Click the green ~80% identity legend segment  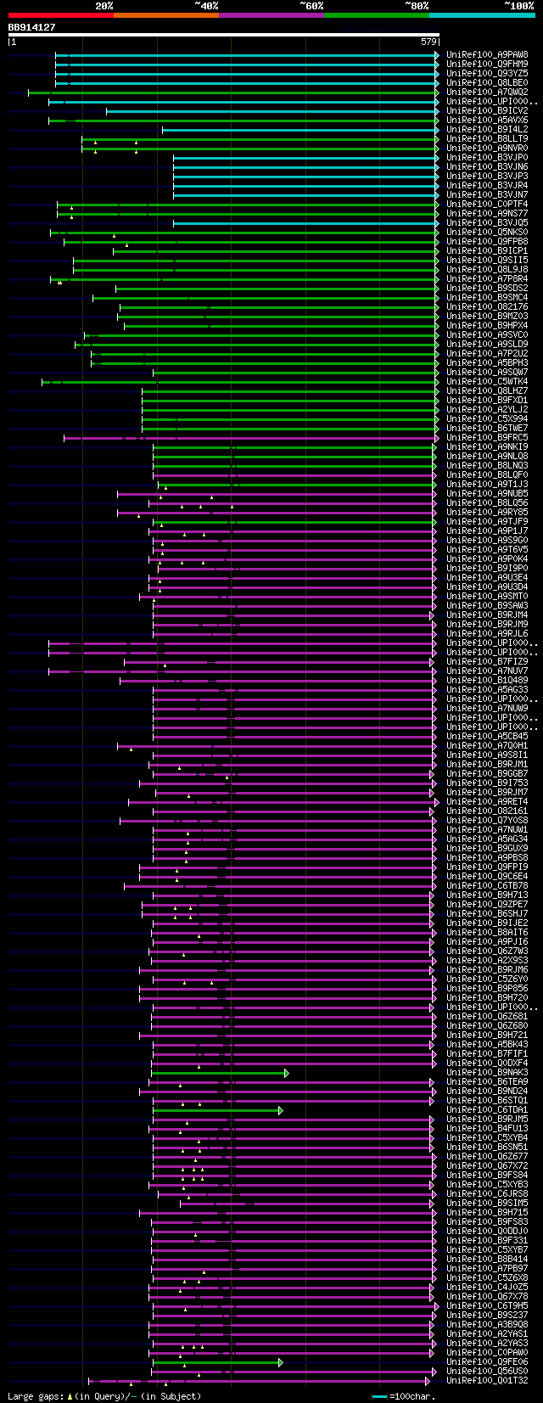[376, 15]
